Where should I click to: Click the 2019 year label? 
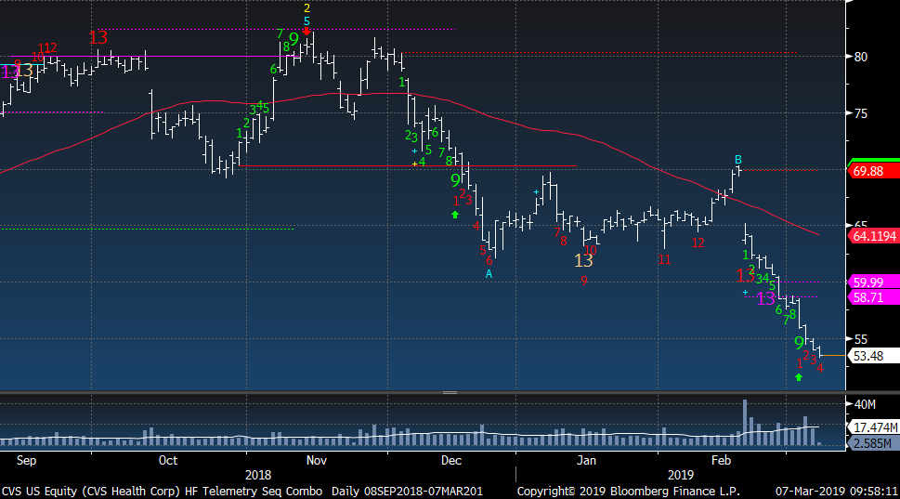(681, 476)
